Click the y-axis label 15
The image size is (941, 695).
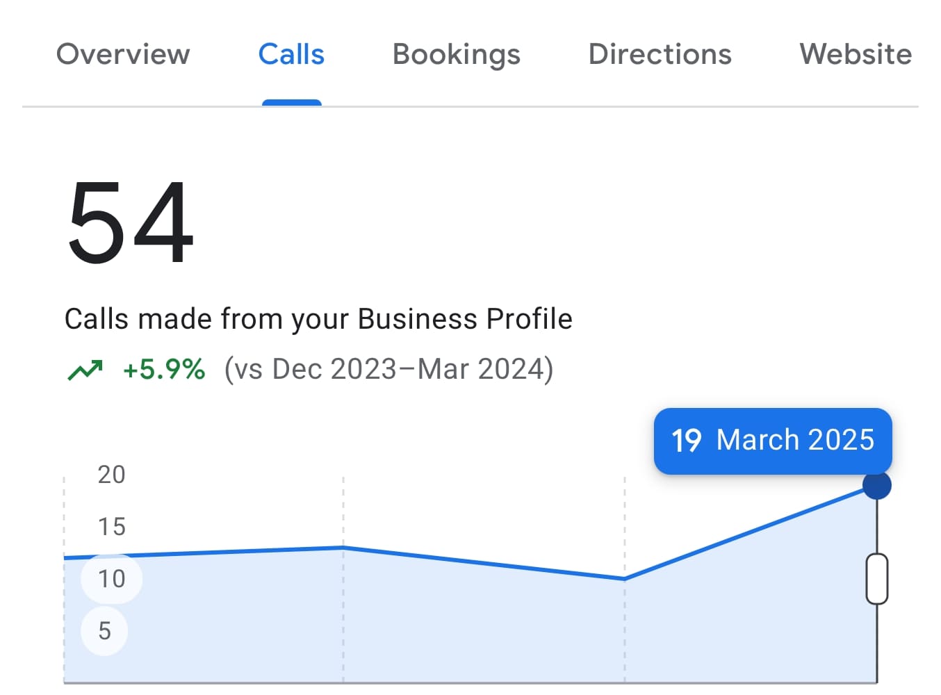click(111, 527)
